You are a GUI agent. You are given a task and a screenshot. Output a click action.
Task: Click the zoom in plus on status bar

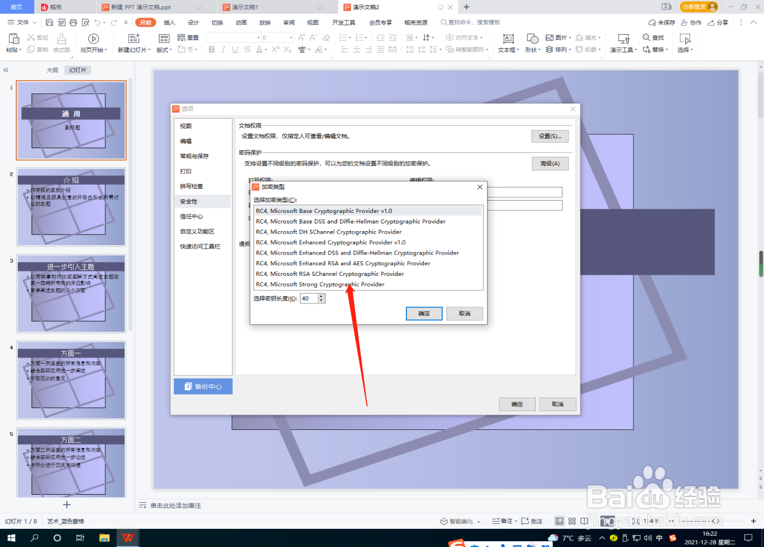tap(753, 521)
